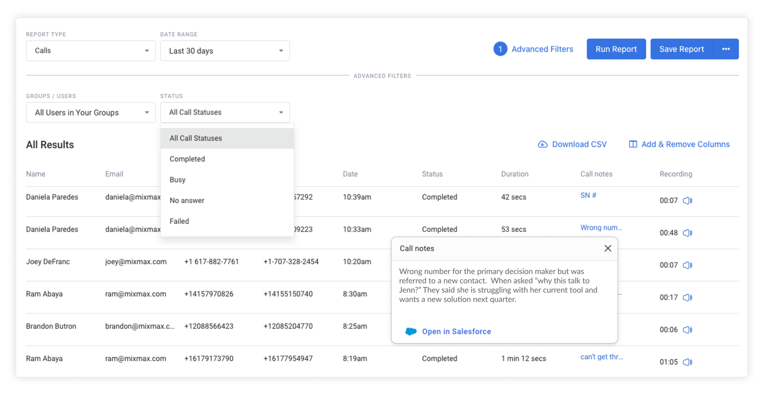Play Ram Abaya's 01:05 recording

click(x=687, y=362)
